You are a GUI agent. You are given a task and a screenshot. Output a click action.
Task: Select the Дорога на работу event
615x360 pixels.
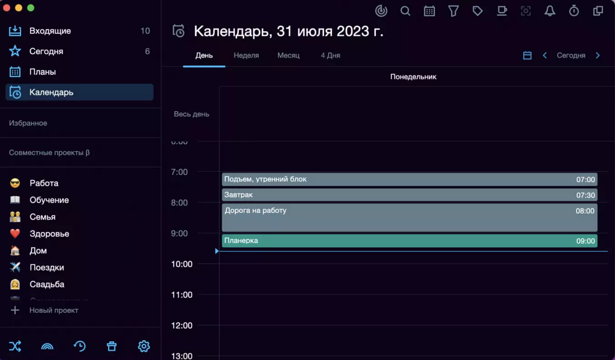click(x=409, y=218)
